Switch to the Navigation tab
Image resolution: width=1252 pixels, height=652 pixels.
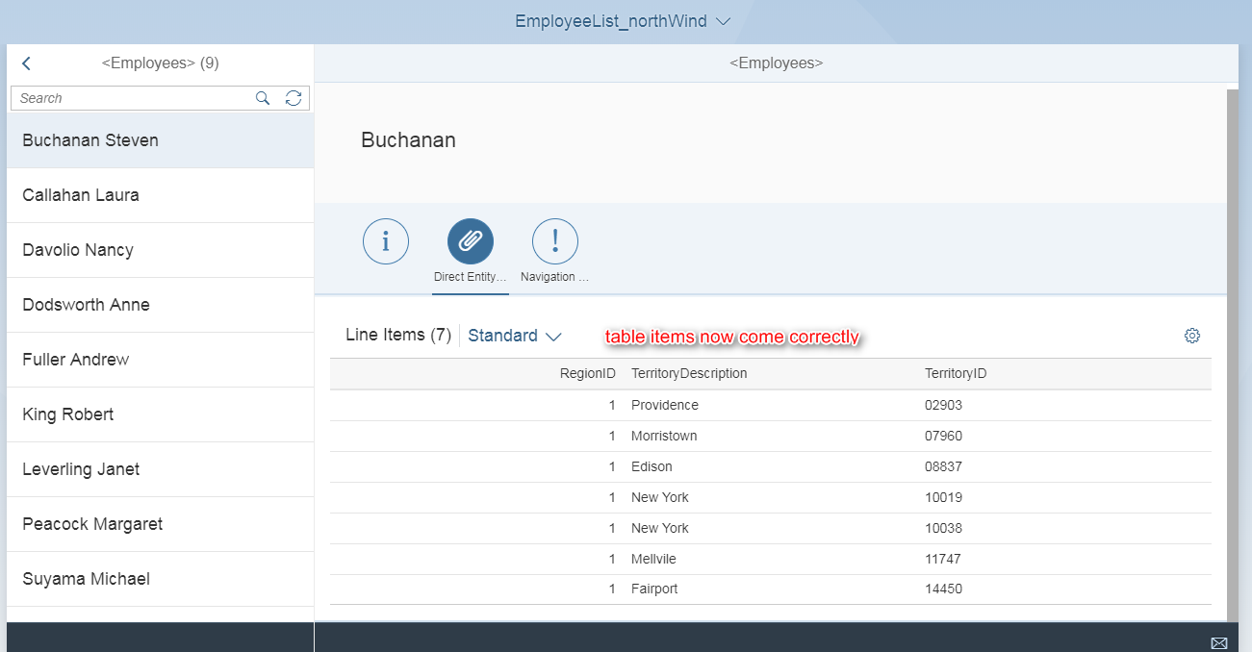554,250
